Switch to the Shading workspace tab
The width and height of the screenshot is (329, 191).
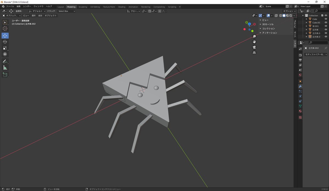[122, 7]
